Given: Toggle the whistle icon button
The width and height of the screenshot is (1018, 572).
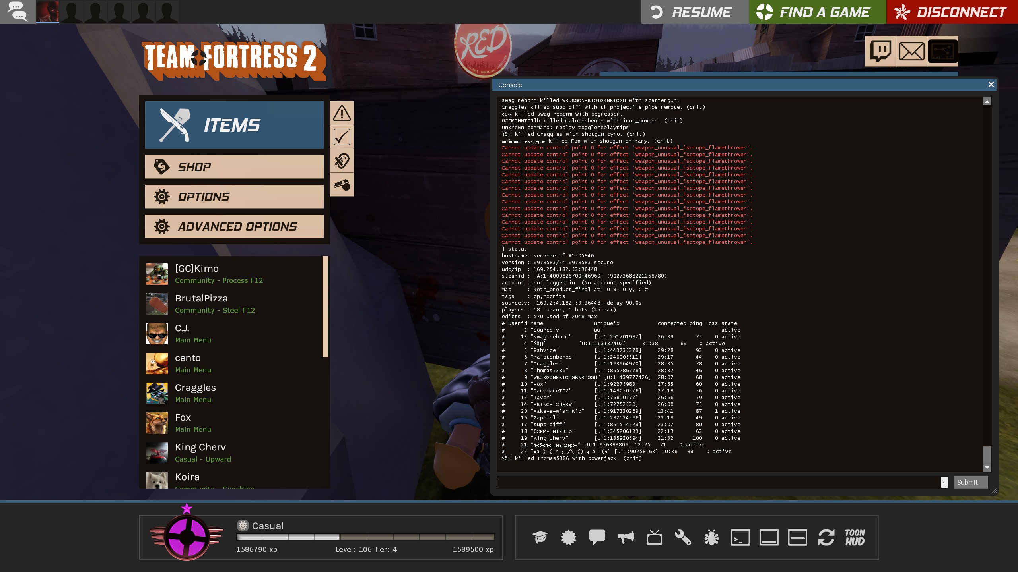Looking at the screenshot, I should [x=342, y=185].
